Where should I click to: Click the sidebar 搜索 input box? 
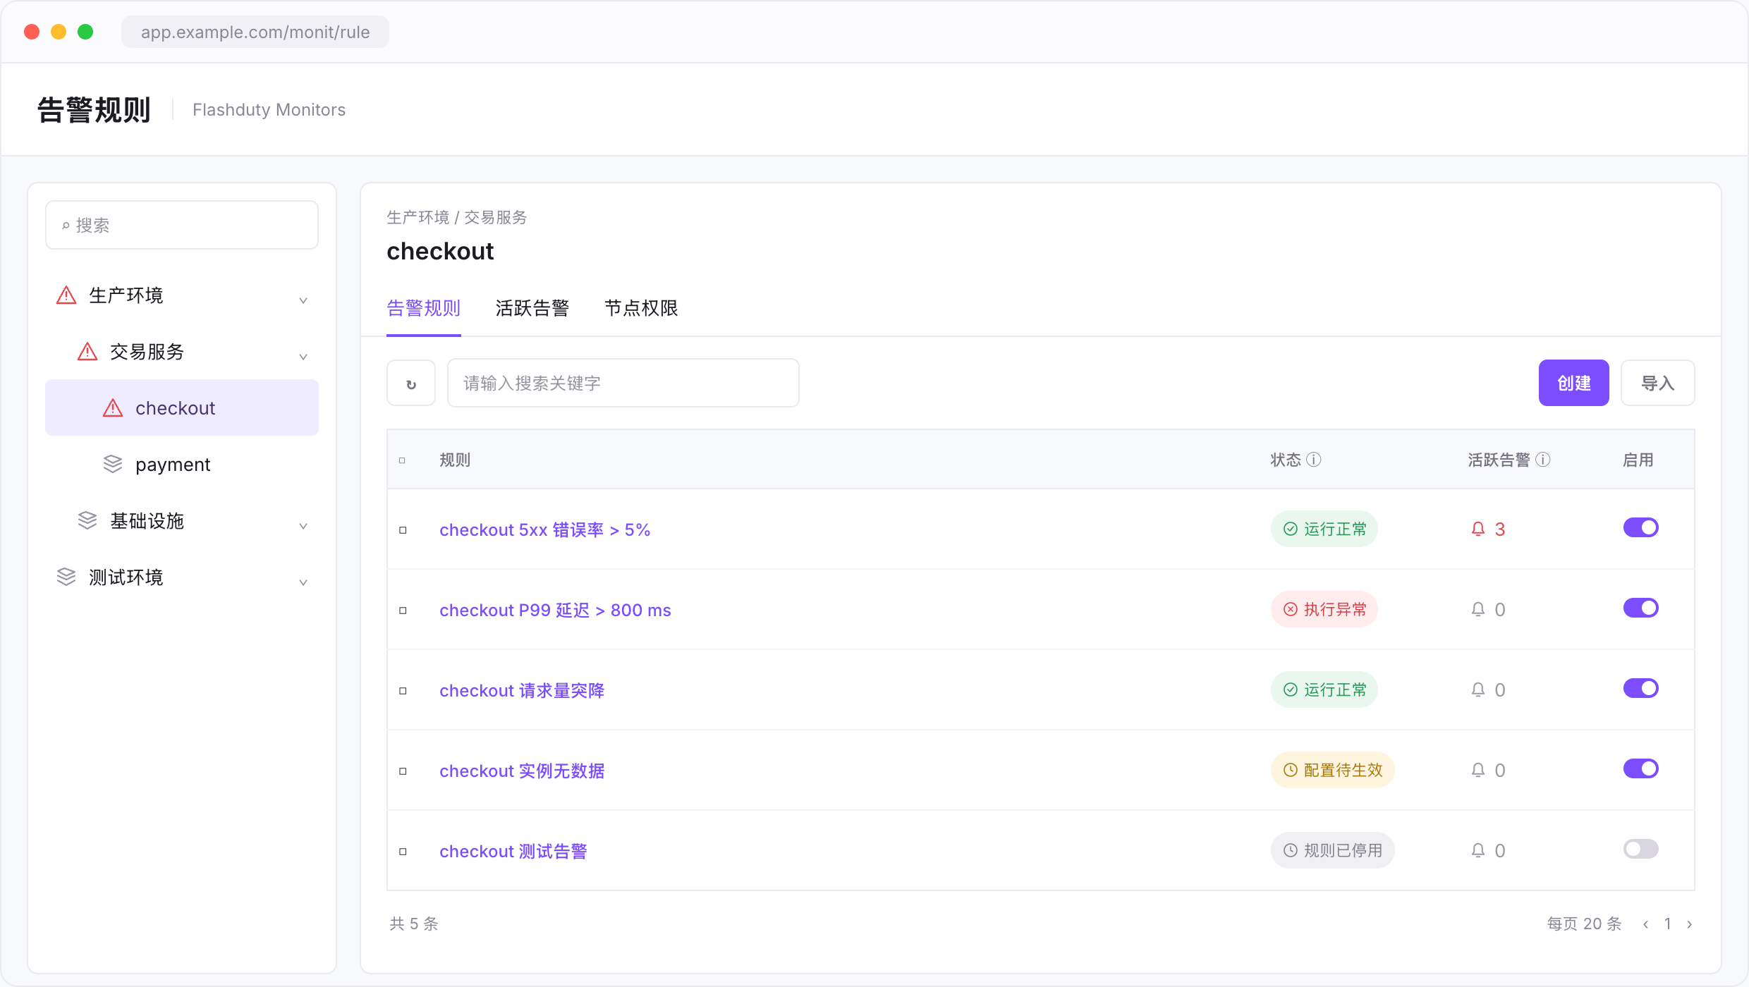point(182,226)
